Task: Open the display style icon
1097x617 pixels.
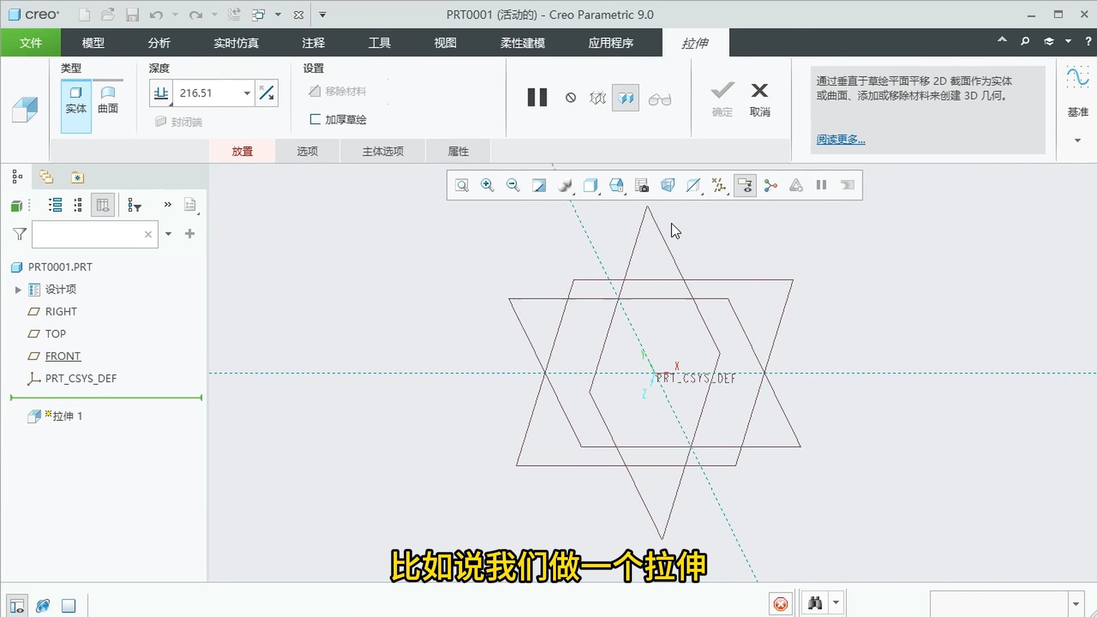Action: coord(591,185)
